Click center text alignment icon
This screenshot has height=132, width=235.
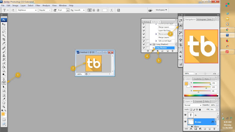[x=94, y=10]
